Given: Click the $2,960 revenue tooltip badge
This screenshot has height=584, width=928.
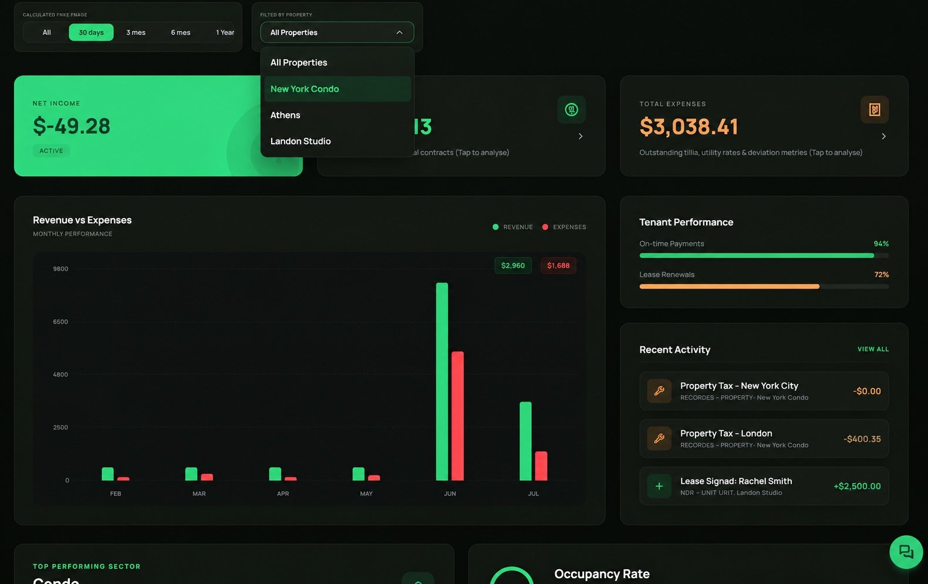Looking at the screenshot, I should pos(513,265).
